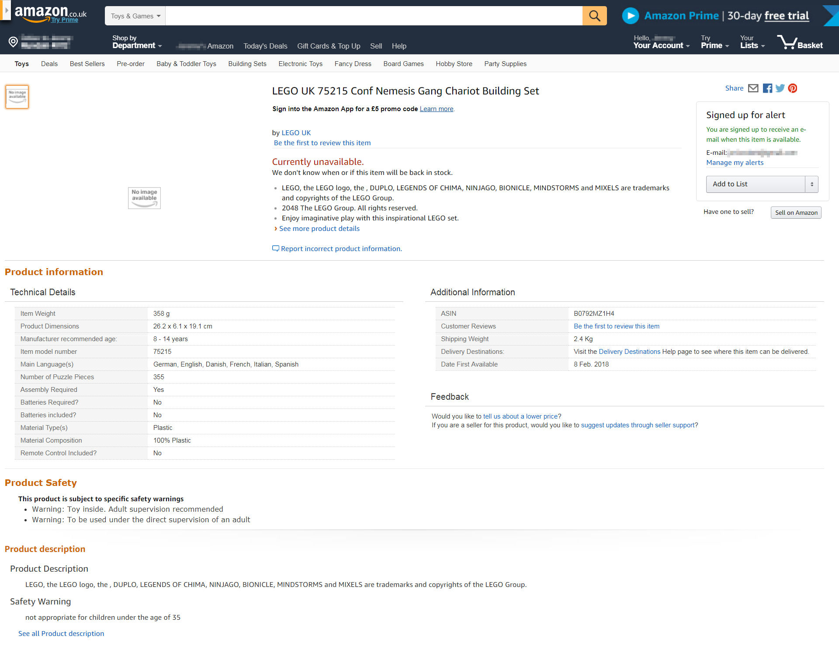Open the Amazon.co.uk logo home link
Viewport: 839px width, 646px height.
[51, 12]
